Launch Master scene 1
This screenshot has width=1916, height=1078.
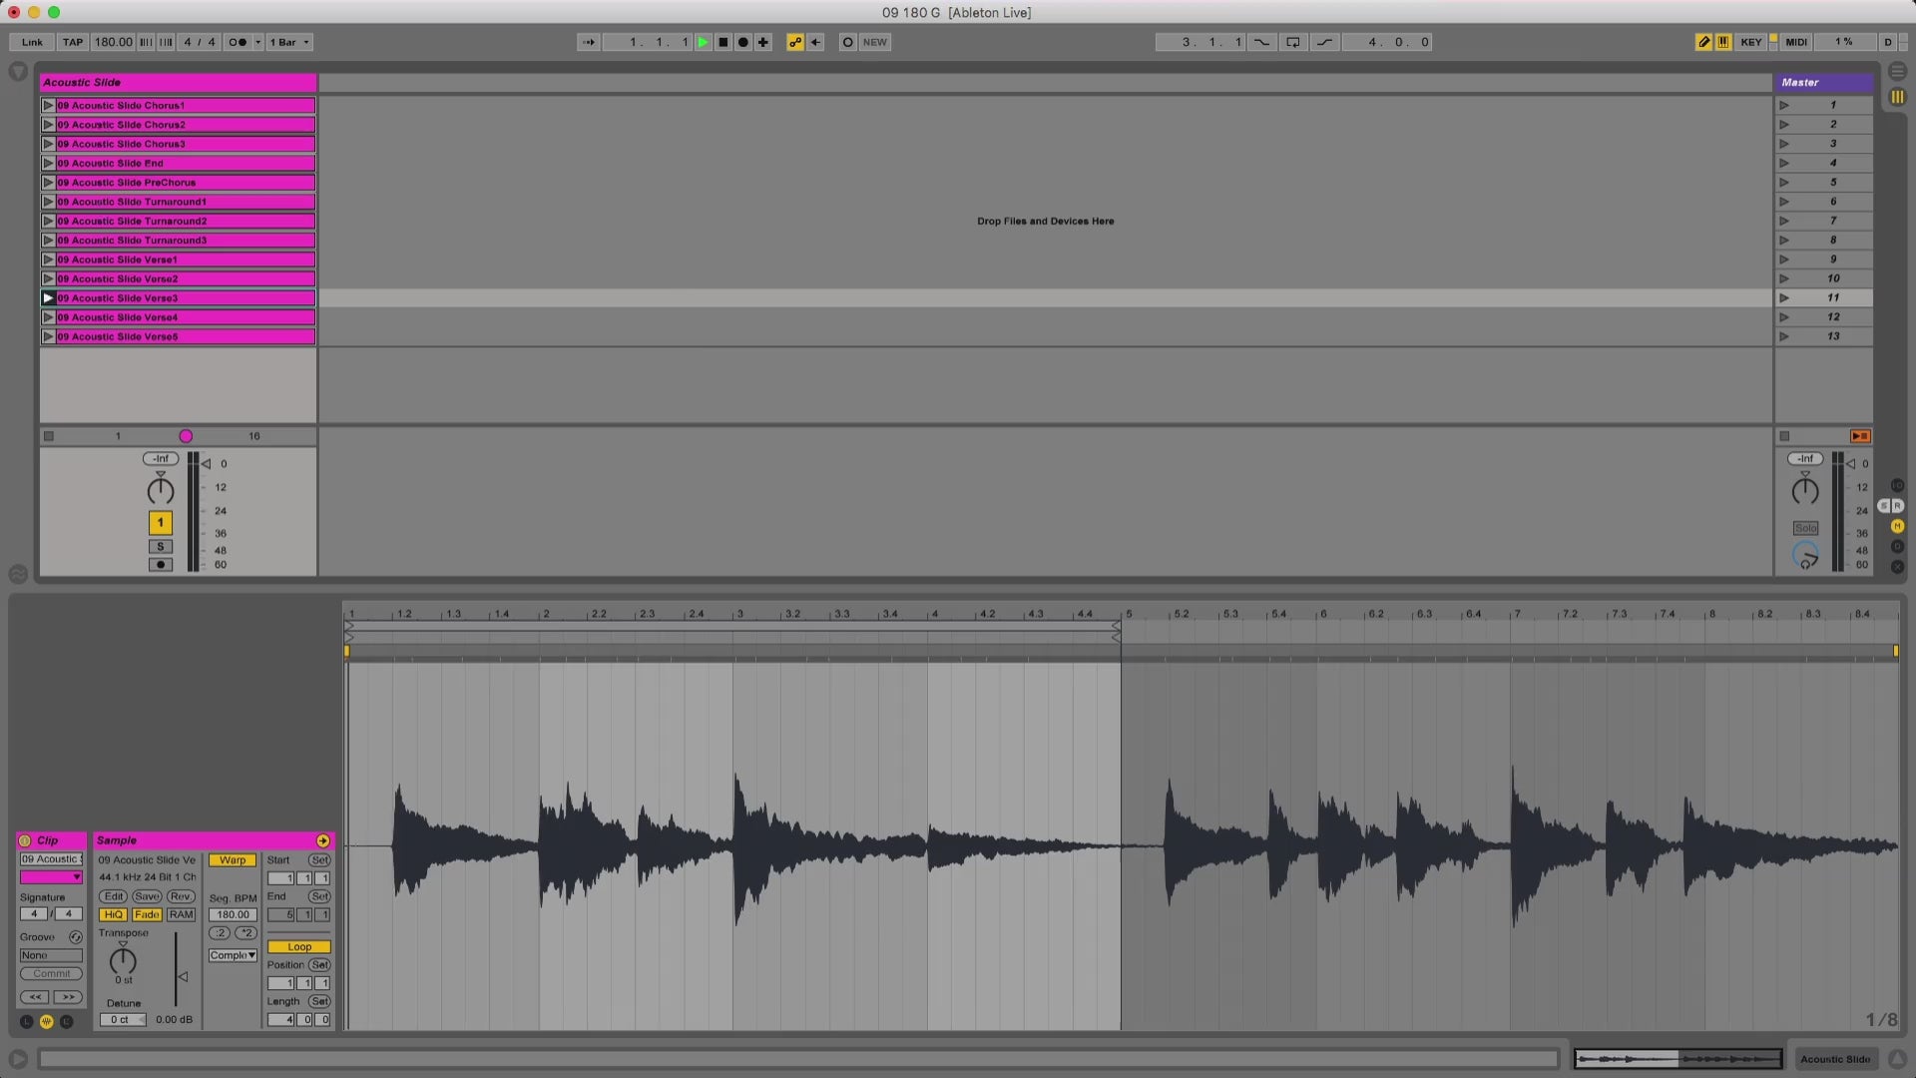[1784, 105]
